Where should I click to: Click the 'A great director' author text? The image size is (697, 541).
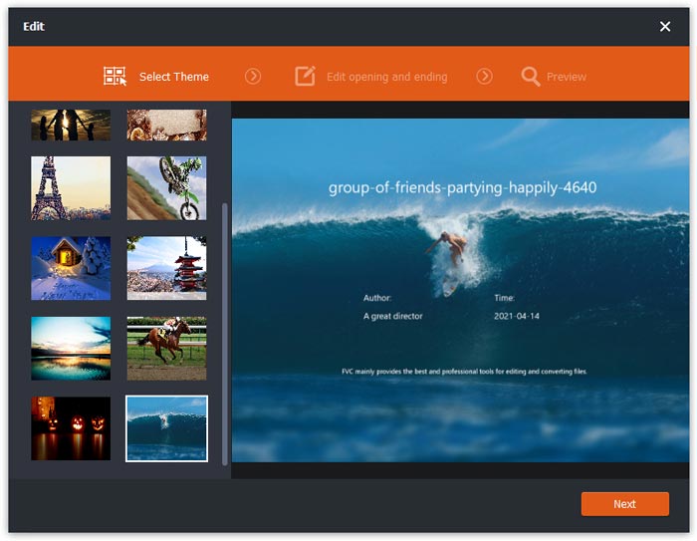392,316
